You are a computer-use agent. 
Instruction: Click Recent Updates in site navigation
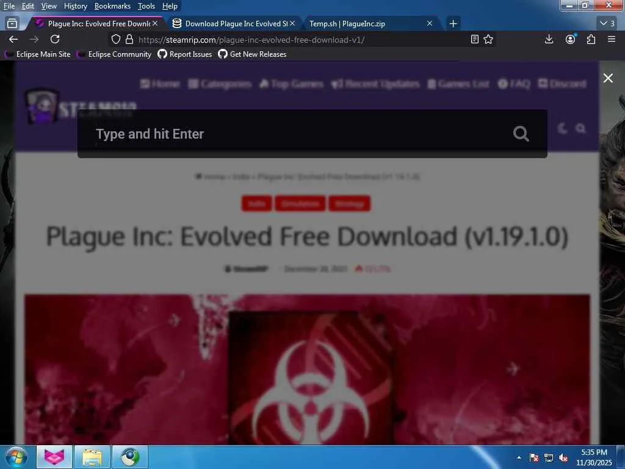[x=375, y=84]
